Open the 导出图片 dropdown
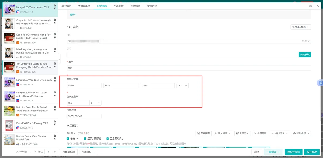 point(280,133)
